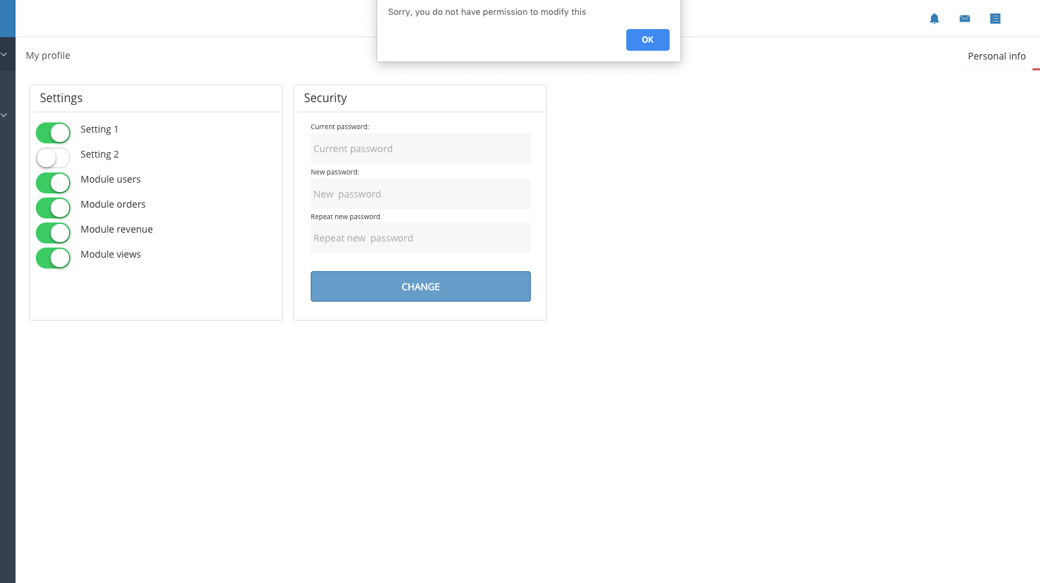Focus the New password field
1040x583 pixels.
coord(420,194)
